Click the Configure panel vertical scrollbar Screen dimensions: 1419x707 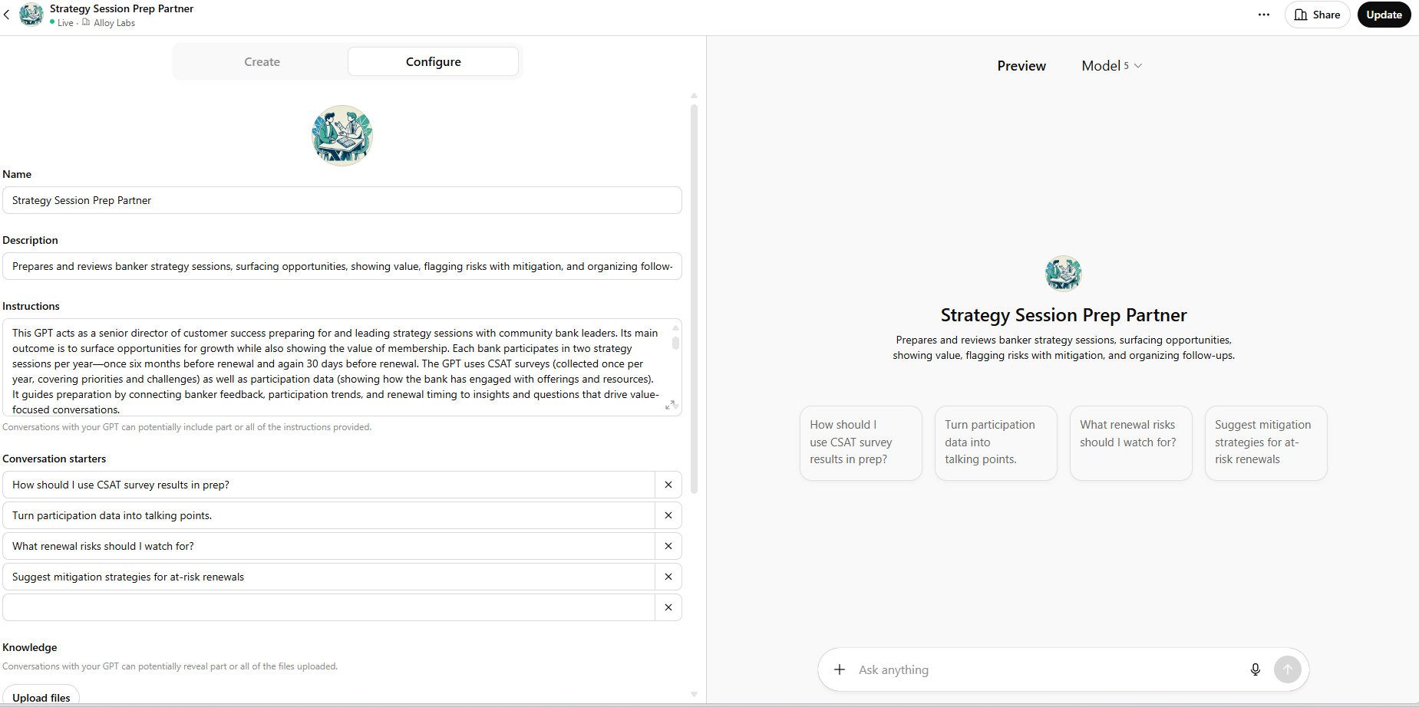694,299
